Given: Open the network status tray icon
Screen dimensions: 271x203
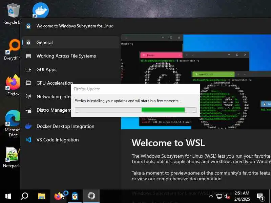Looking at the screenshot, I should tap(219, 196).
